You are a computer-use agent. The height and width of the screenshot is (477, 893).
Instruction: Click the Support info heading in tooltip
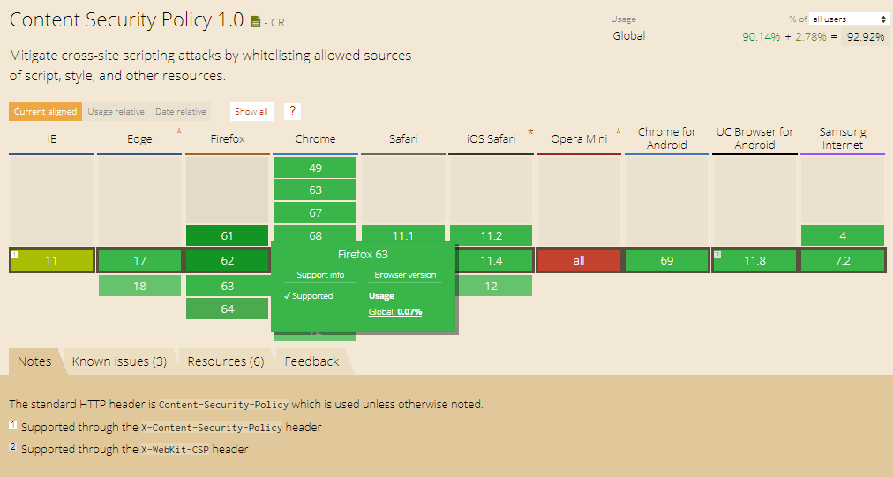320,275
